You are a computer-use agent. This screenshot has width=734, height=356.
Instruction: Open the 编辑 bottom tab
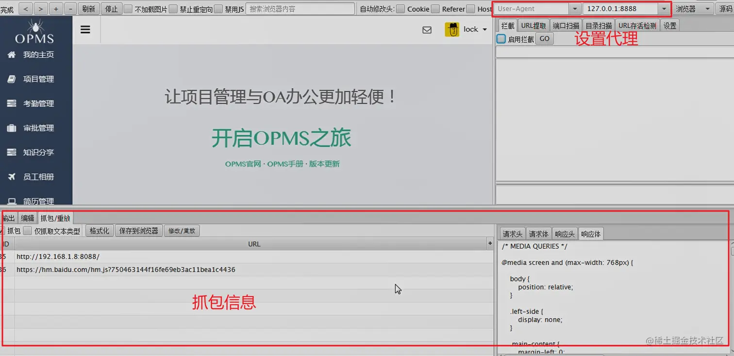[x=28, y=218]
